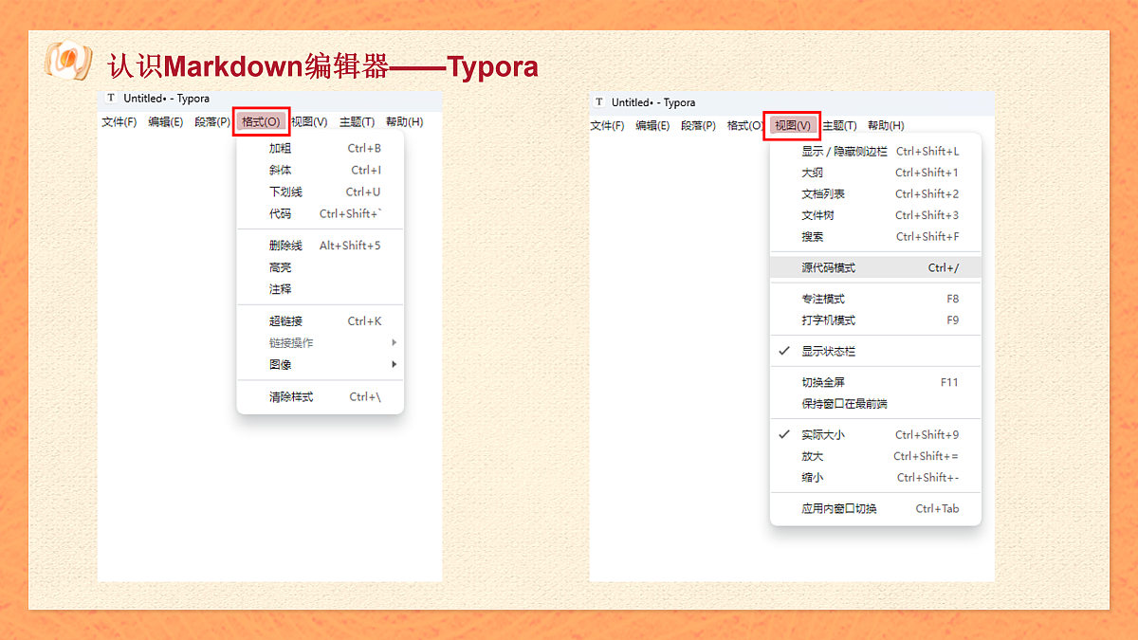Select 缩小 in the View menu
1138x640 pixels.
tap(875, 477)
